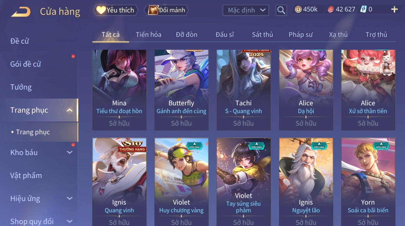Open the Mặc định sort dropdown
The width and height of the screenshot is (405, 226).
[246, 10]
